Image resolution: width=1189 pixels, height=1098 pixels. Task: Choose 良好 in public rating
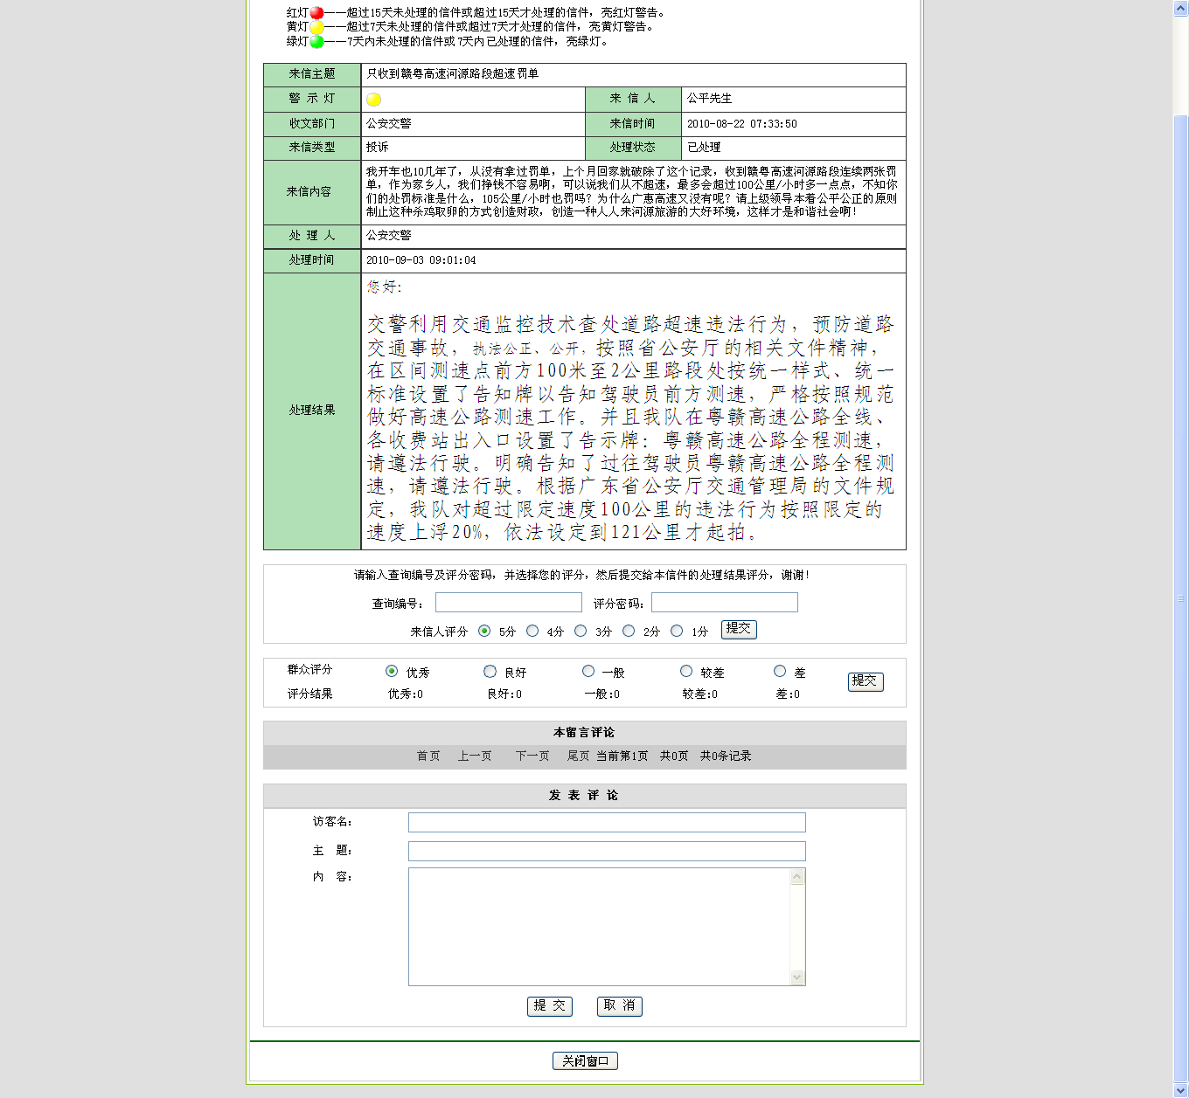pyautogui.click(x=490, y=672)
